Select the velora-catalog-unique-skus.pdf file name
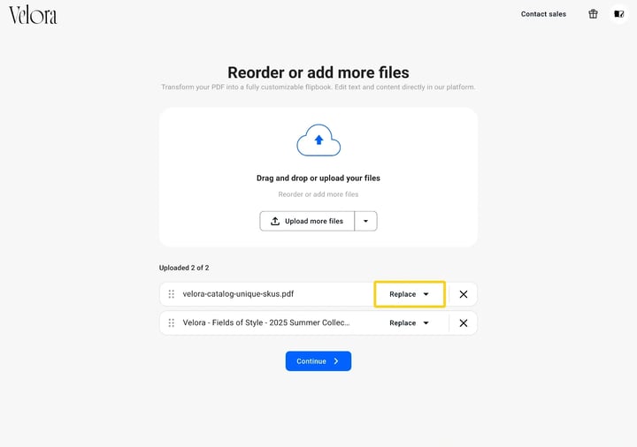Image resolution: width=637 pixels, height=447 pixels. 238,294
